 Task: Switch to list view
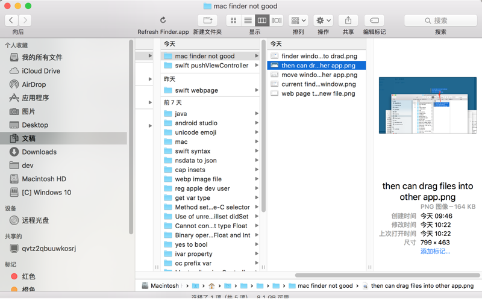tap(248, 20)
